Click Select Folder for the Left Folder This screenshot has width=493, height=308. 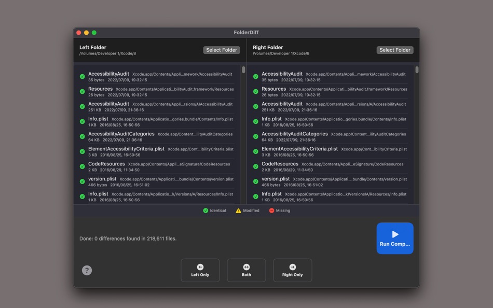pos(222,50)
